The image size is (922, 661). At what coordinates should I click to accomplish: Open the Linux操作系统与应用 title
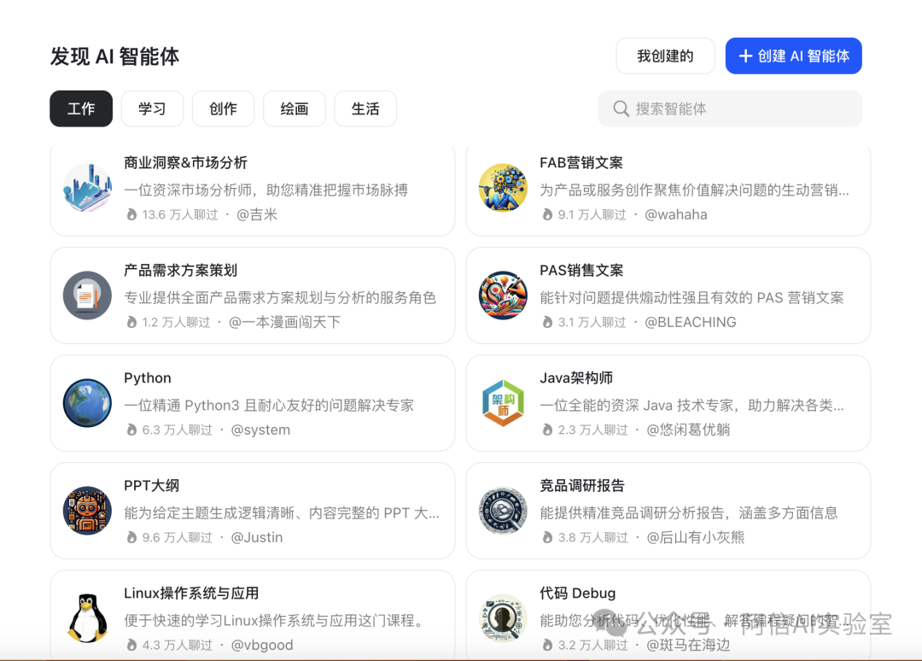click(192, 594)
